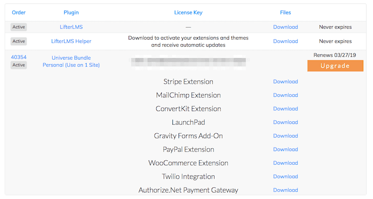The image size is (373, 199).
Task: Download the MailChimp Extension
Action: (285, 95)
